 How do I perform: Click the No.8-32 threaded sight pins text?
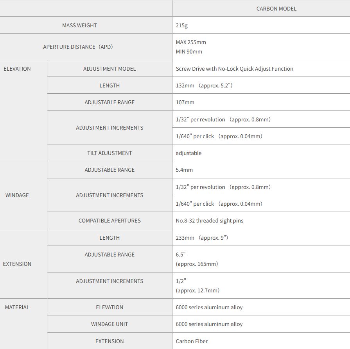pos(209,221)
